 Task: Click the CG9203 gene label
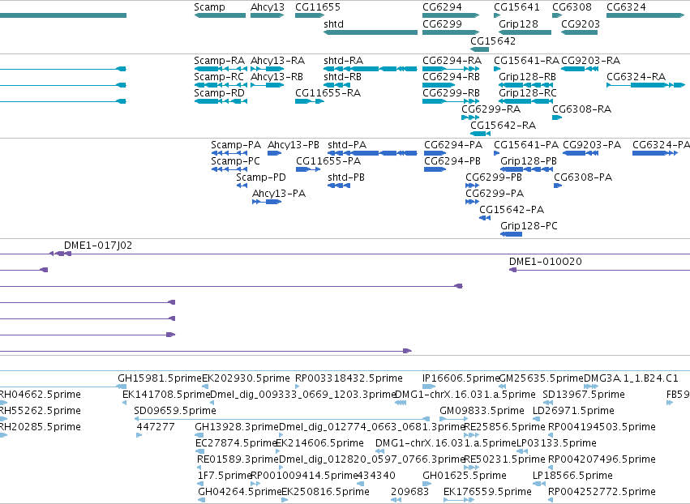581,24
